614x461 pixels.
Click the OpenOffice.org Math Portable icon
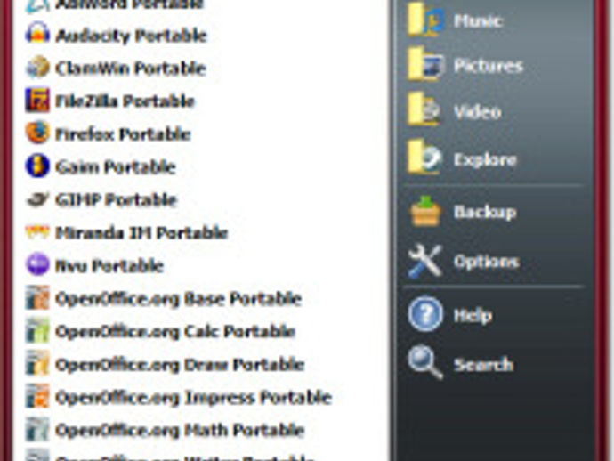(x=37, y=429)
